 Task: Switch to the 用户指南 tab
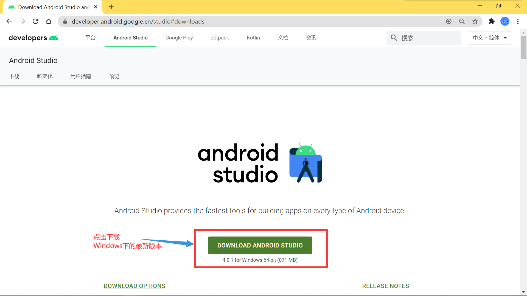tap(81, 76)
